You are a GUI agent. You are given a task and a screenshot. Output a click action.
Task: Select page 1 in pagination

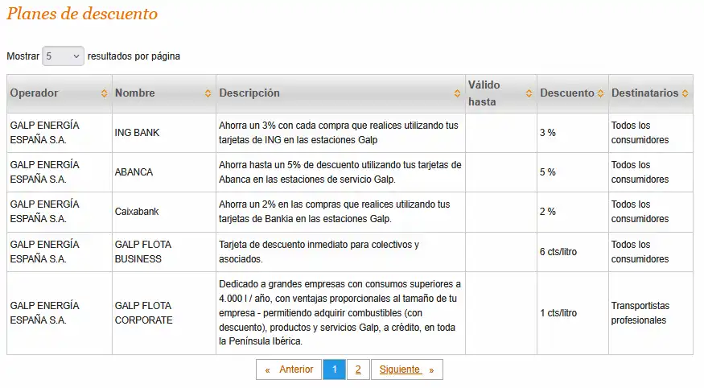pos(335,369)
